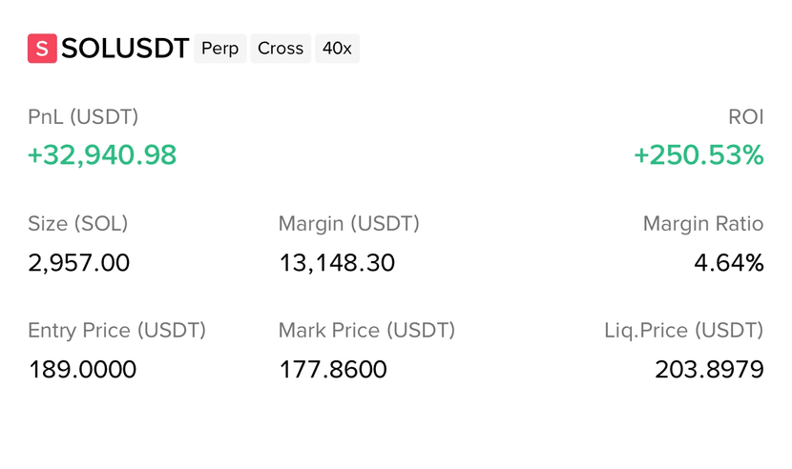Click the Mark Price (USDT) label
Image resolution: width=792 pixels, height=469 pixels.
pos(366,330)
